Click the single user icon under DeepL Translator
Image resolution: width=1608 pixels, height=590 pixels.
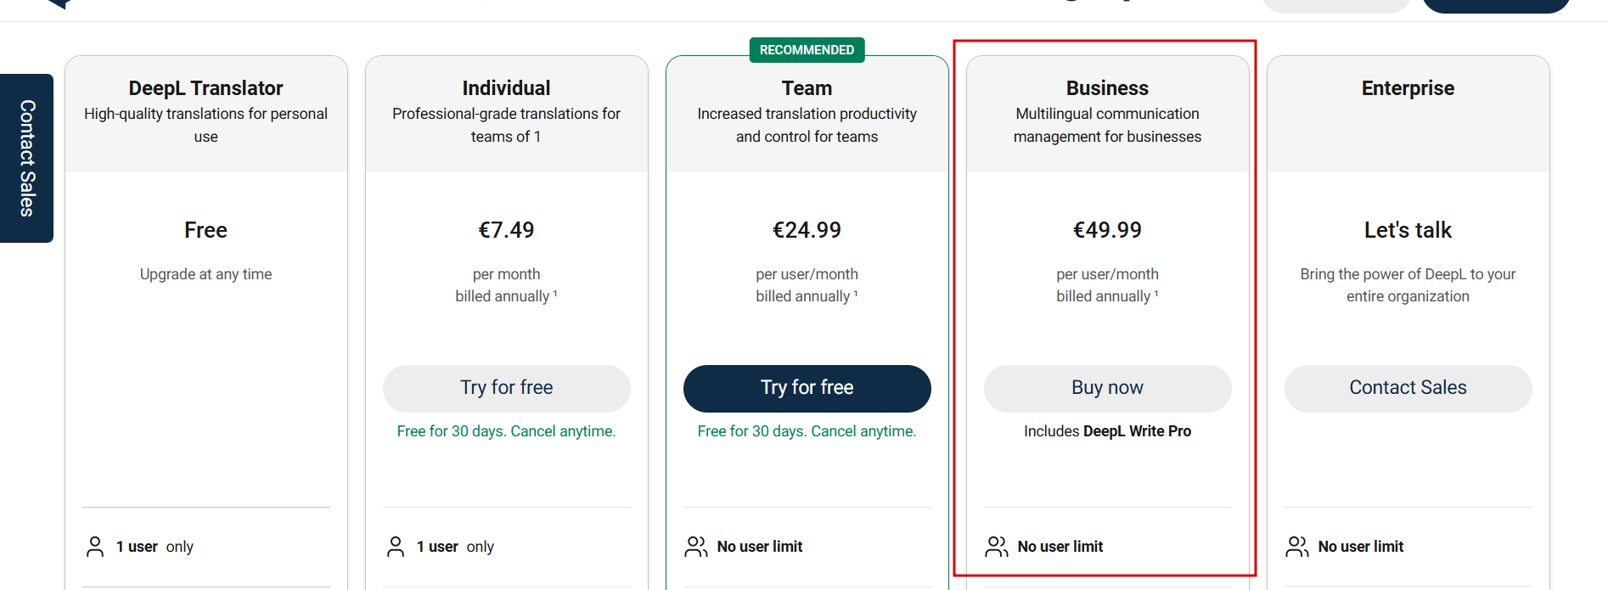[x=95, y=547]
